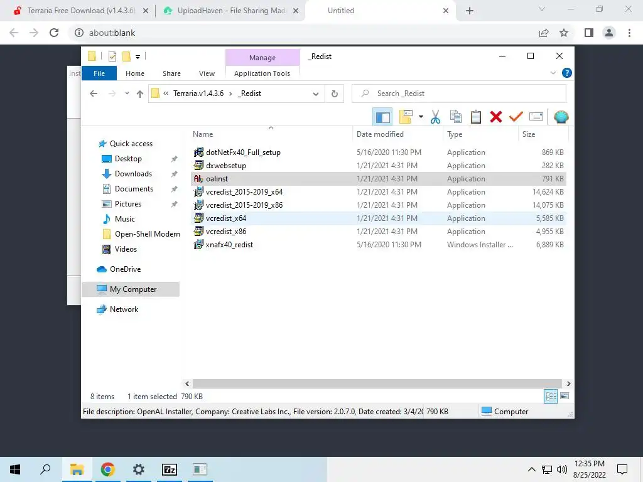
Task: Click Properties checkmark icon in title bar
Action: (112, 56)
